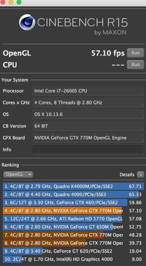Run the OpenGL benchmark
146x266 pixels.
tap(135, 53)
